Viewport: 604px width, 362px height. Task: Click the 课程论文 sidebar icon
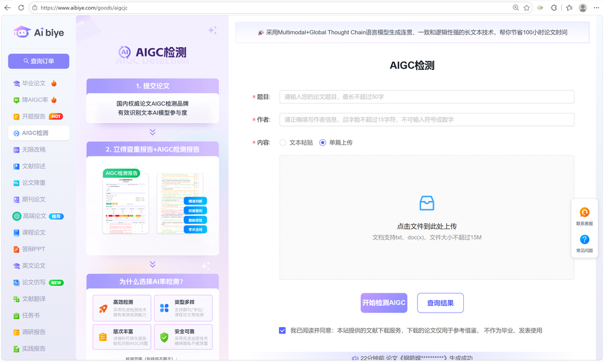16,233
